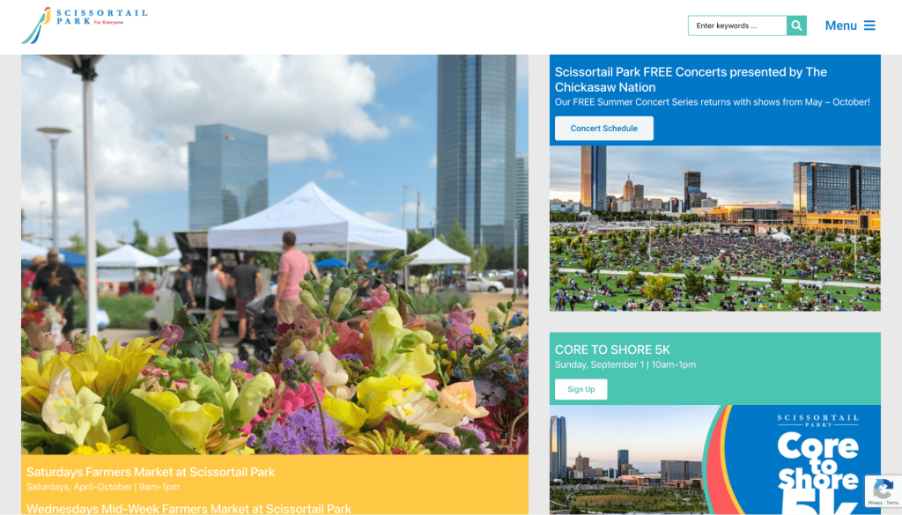Click the magnifying glass search button
This screenshot has width=902, height=515.
(x=796, y=26)
